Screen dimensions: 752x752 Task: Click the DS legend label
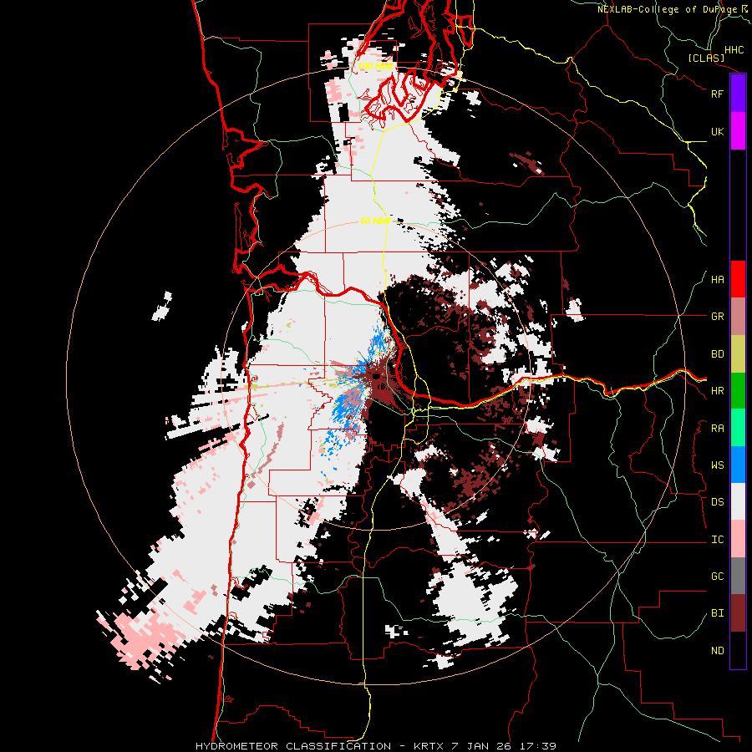[x=717, y=502]
